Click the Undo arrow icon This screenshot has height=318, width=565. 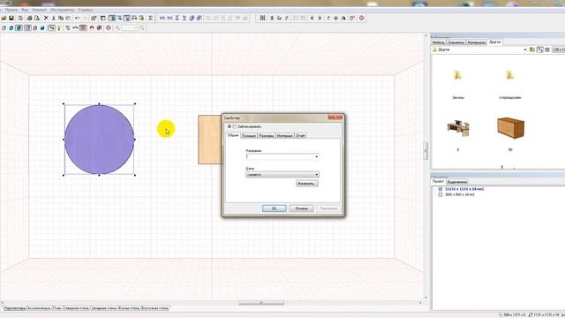click(77, 18)
